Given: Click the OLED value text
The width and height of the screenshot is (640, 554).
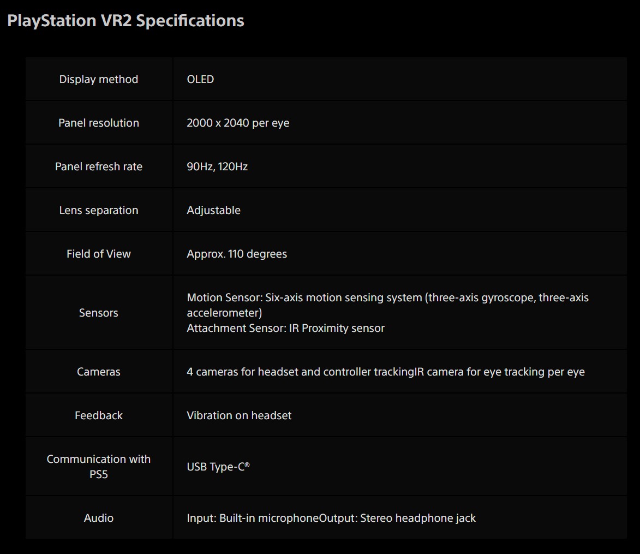Looking at the screenshot, I should coord(200,79).
